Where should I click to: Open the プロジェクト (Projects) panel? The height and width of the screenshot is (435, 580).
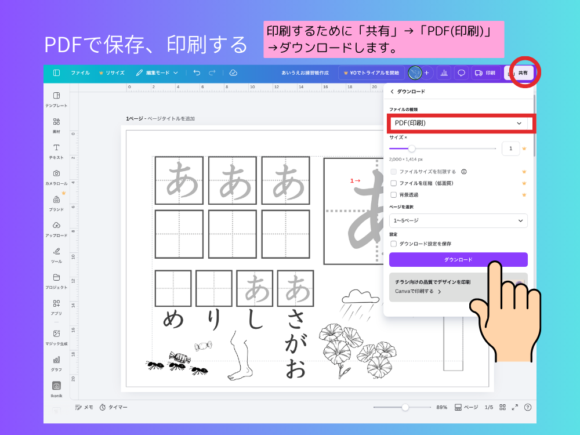[x=56, y=280]
